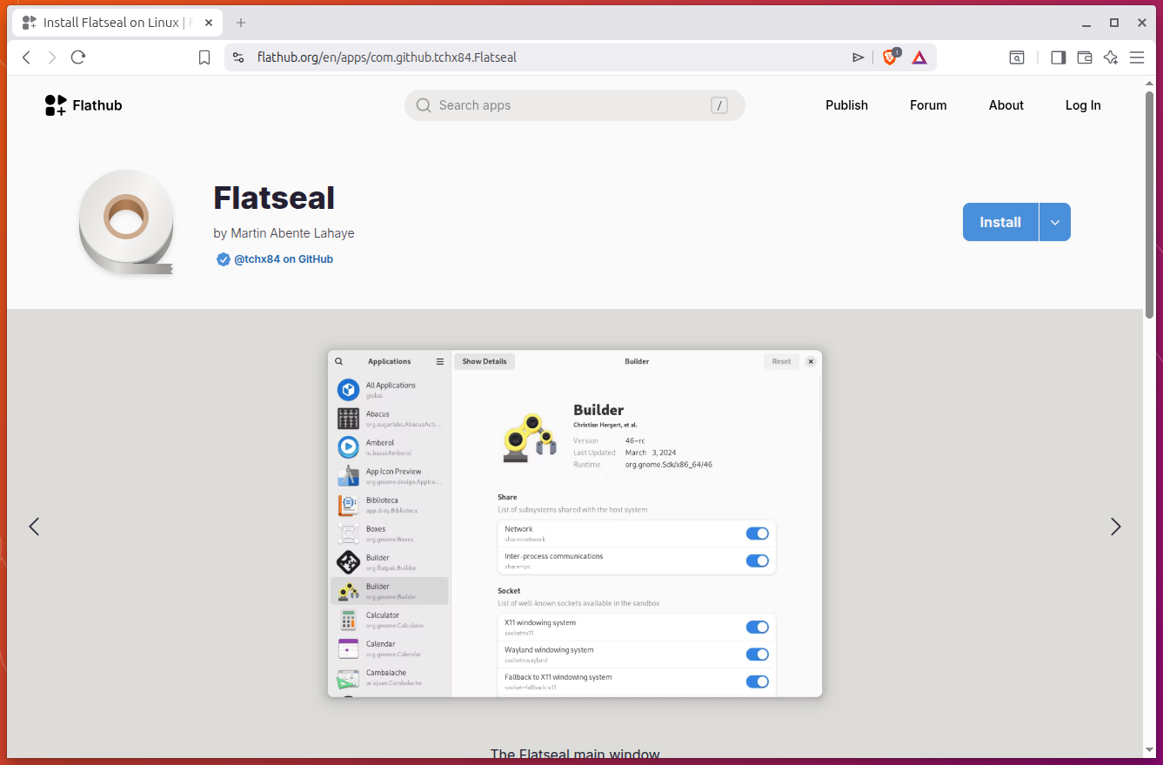Open the Publish menu item
Screen dimensions: 1163x765
(x=846, y=105)
